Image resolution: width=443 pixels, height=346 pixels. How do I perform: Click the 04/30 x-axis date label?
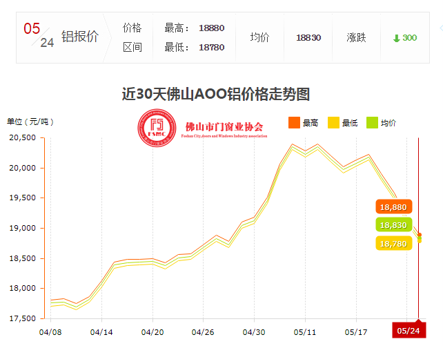coord(254,332)
